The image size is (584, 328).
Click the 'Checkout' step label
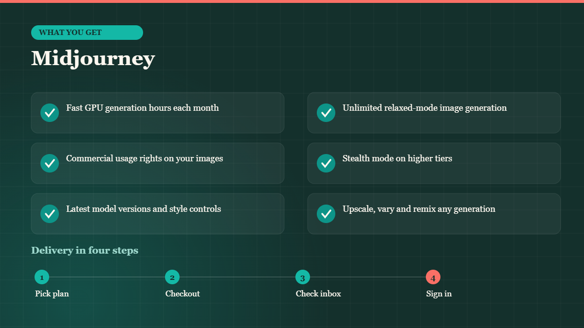tap(182, 293)
